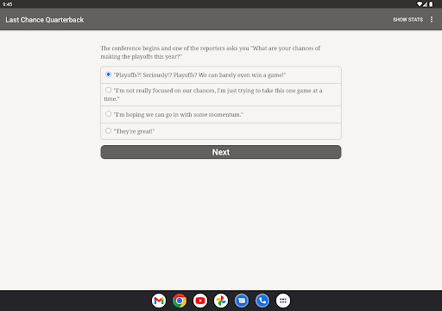Open the three-dot overflow menu
The height and width of the screenshot is (311, 442).
(432, 19)
